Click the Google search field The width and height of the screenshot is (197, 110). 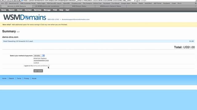click(x=167, y=1)
